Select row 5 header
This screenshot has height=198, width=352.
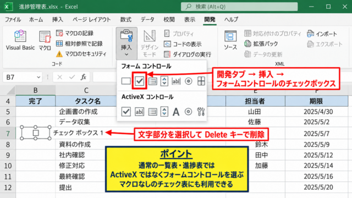[8, 112]
